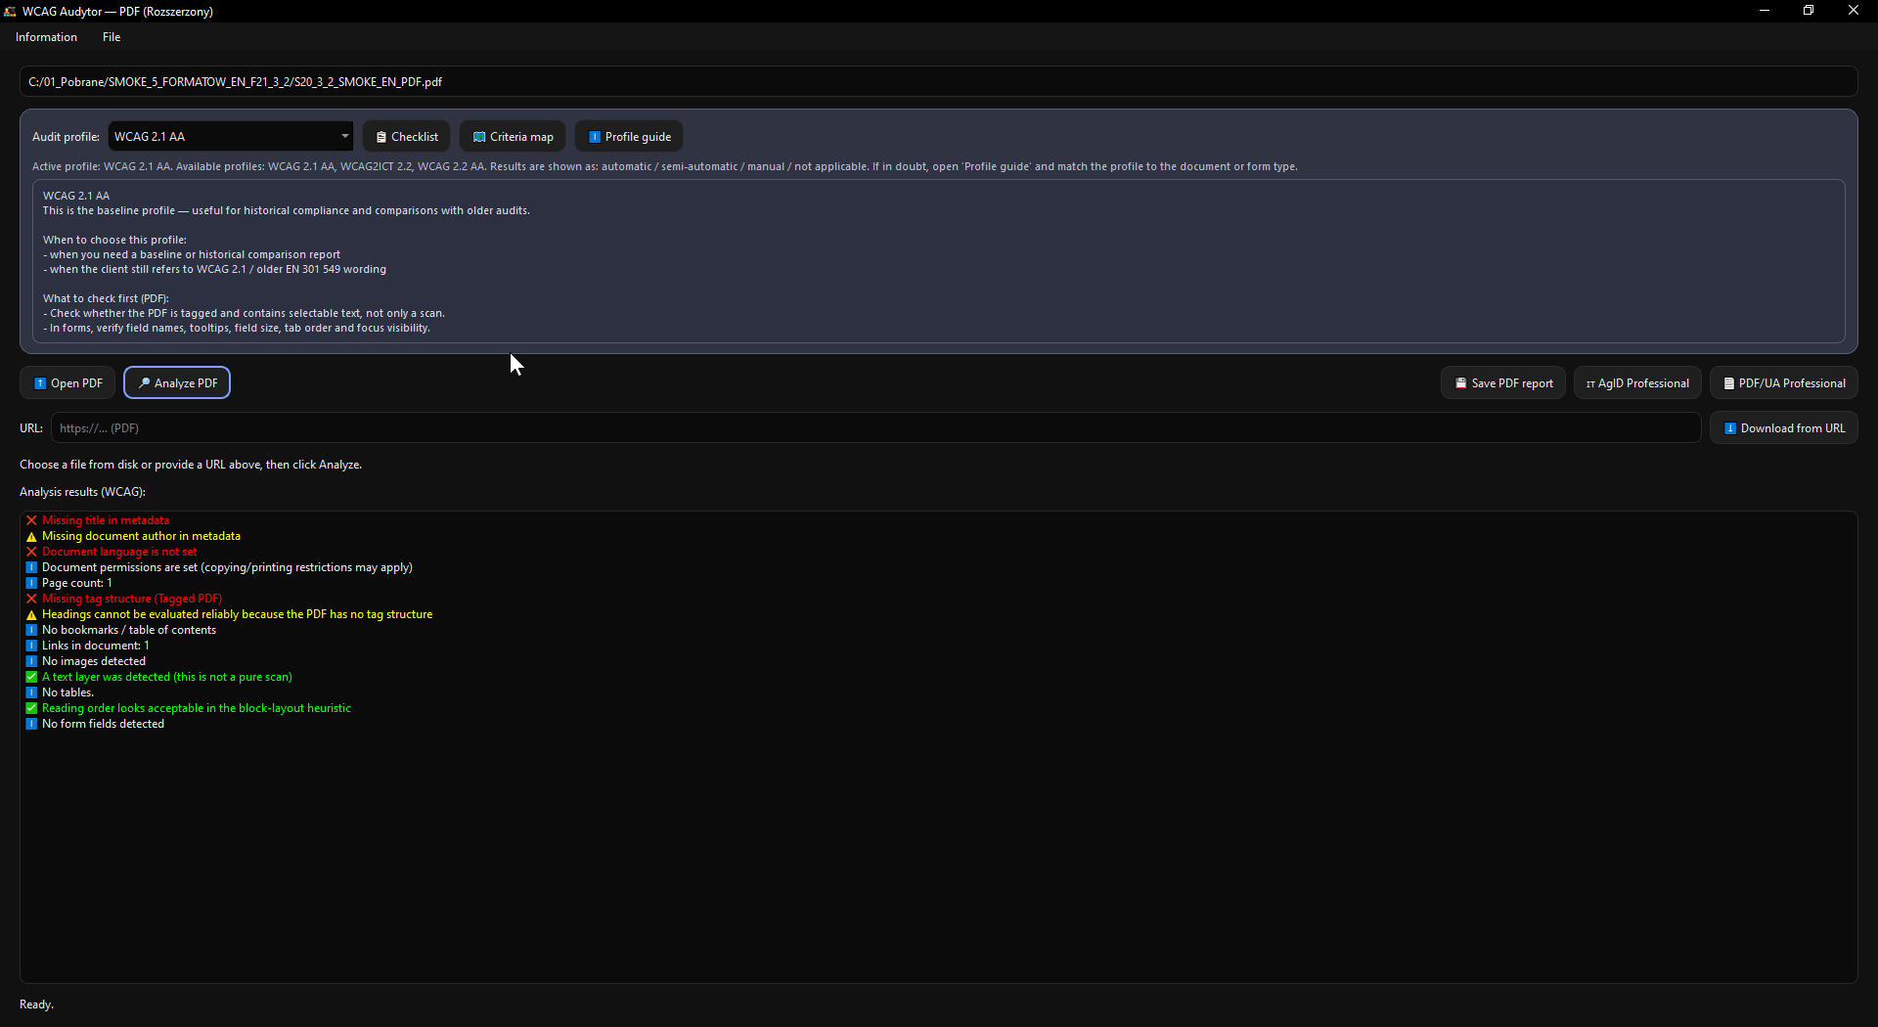Click info icon beside Links in document: 1

coord(31,646)
